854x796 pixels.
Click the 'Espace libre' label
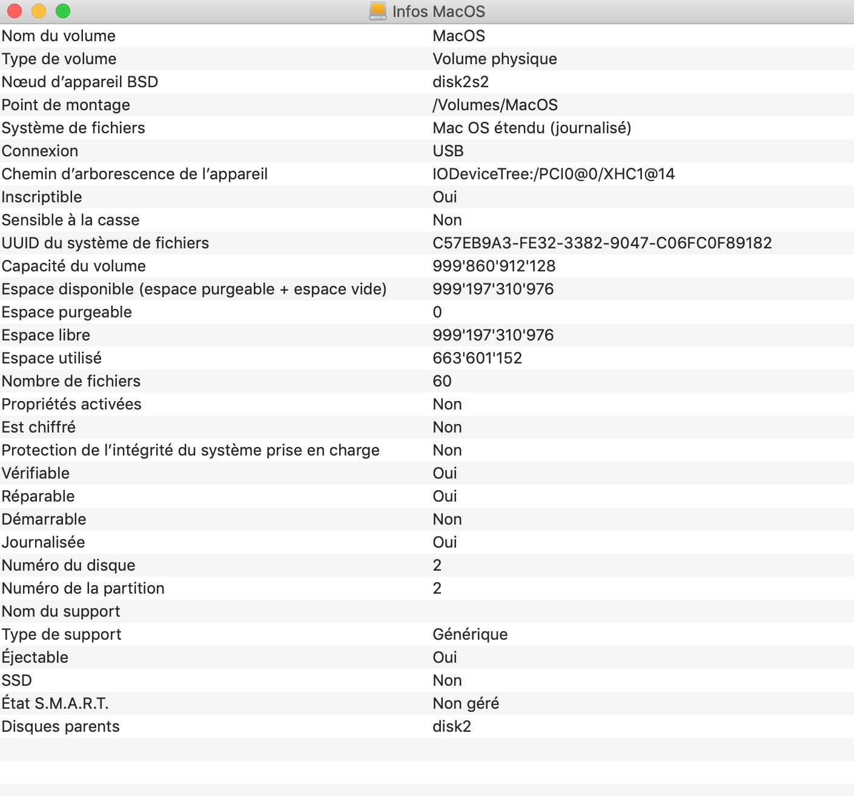[x=46, y=335]
